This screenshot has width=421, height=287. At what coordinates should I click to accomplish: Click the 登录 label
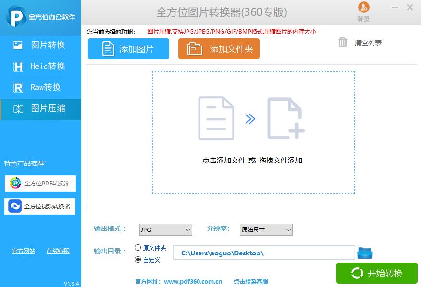(363, 19)
